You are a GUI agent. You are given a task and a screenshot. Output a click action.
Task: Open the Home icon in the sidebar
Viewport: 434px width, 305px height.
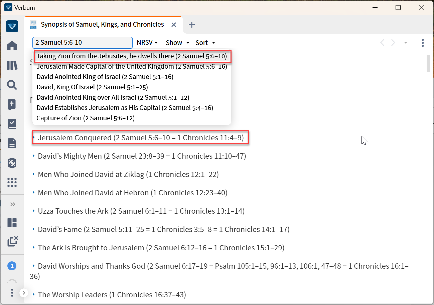(x=12, y=46)
